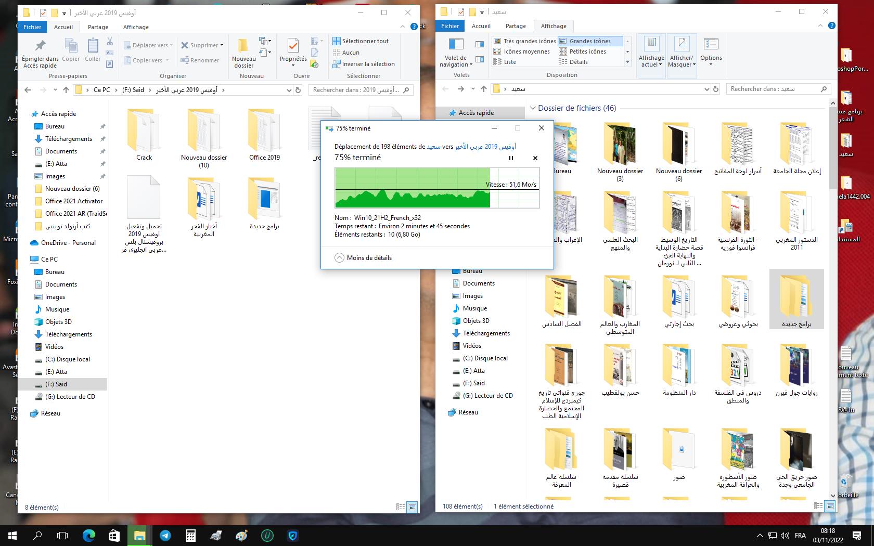Choose Petites icônes layout
This screenshot has width=874, height=546.
pyautogui.click(x=587, y=51)
